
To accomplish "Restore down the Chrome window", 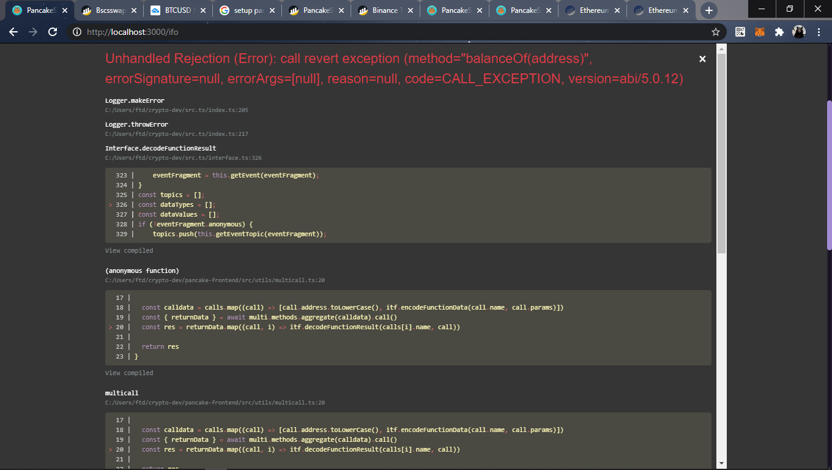I will (x=790, y=9).
